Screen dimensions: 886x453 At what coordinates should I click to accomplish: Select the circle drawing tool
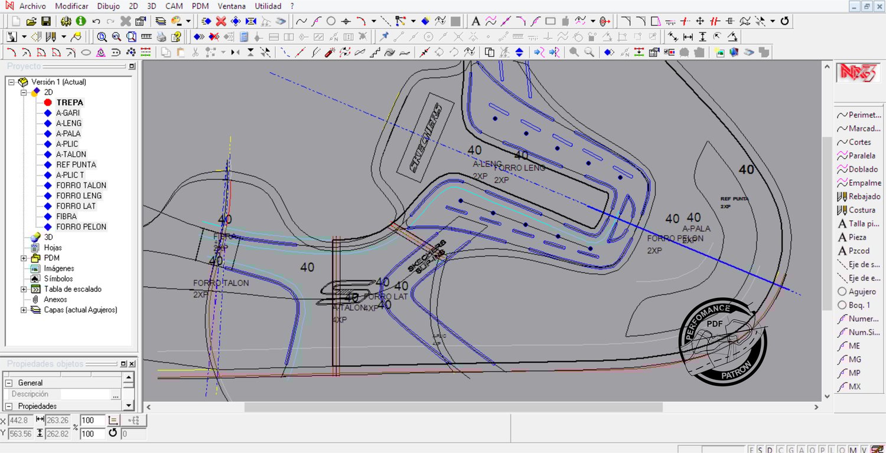[331, 21]
